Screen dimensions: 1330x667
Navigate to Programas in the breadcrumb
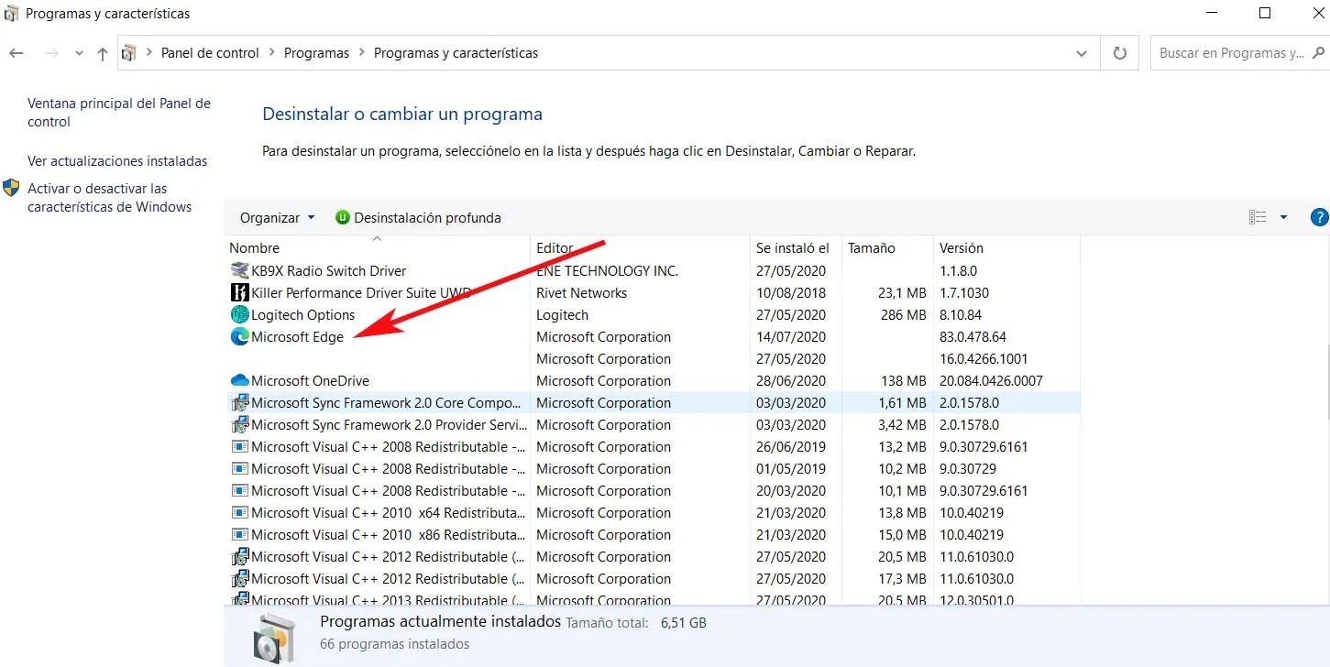point(316,52)
